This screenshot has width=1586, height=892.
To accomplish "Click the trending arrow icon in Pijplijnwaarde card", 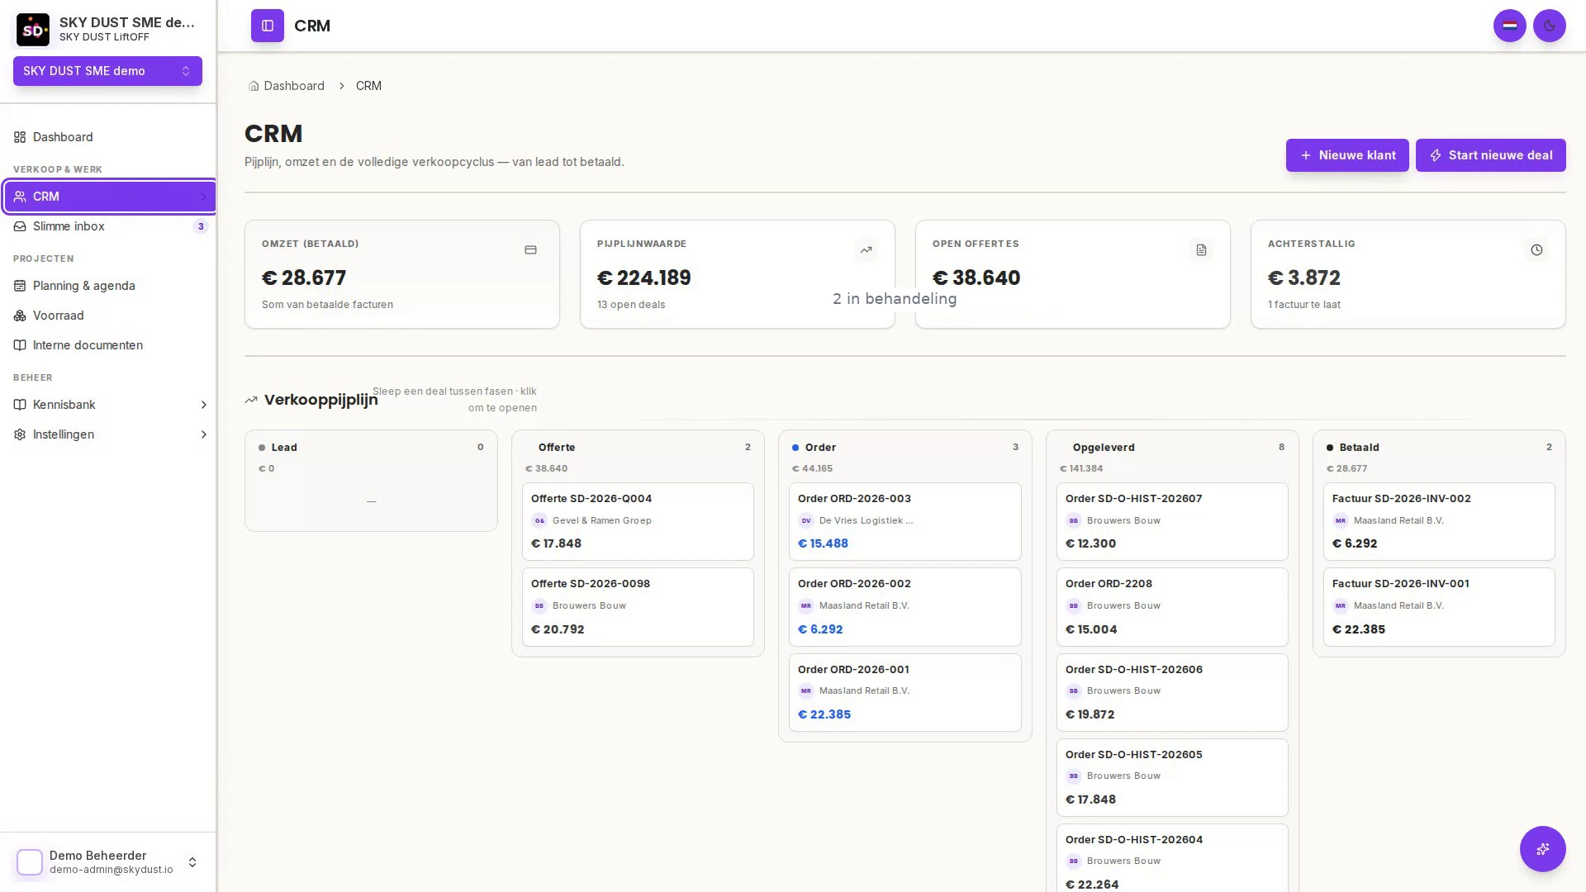I will point(867,250).
